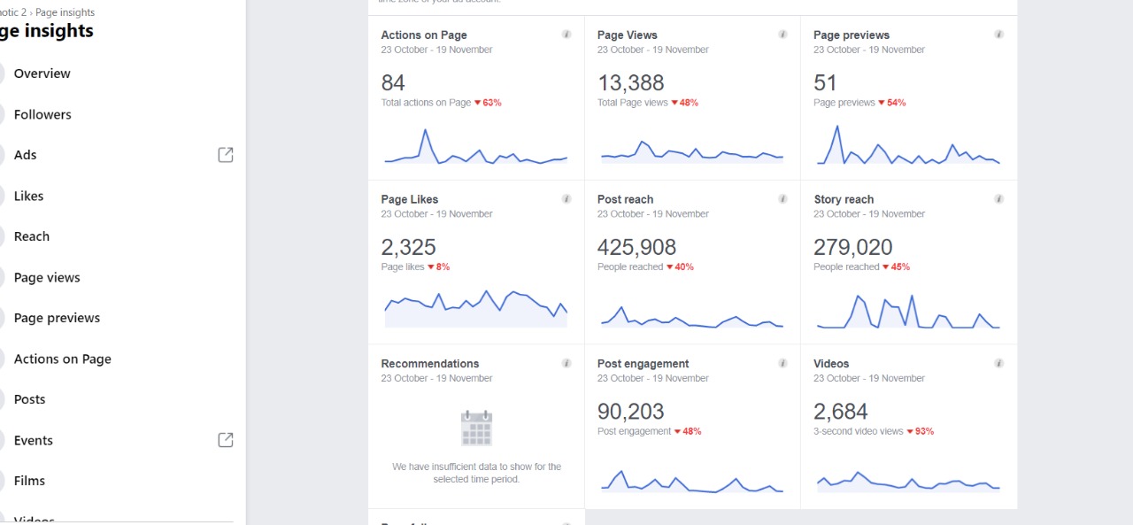Image resolution: width=1133 pixels, height=525 pixels.
Task: Open Actions on Page in the sidebar
Action: (63, 359)
